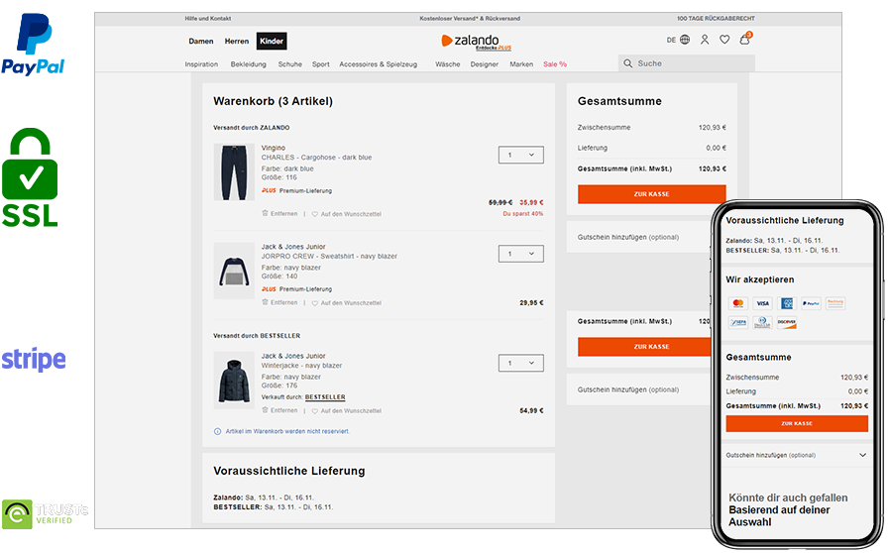889x553 pixels.
Task: Click info icon beside reservation notice
Action: pos(217,432)
